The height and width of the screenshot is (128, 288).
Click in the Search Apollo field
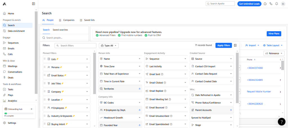point(220,4)
